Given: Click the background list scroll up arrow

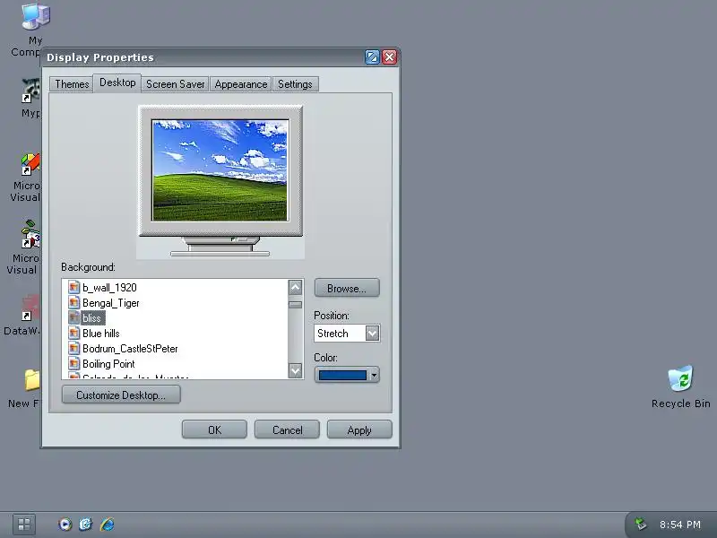Looking at the screenshot, I should (296, 287).
